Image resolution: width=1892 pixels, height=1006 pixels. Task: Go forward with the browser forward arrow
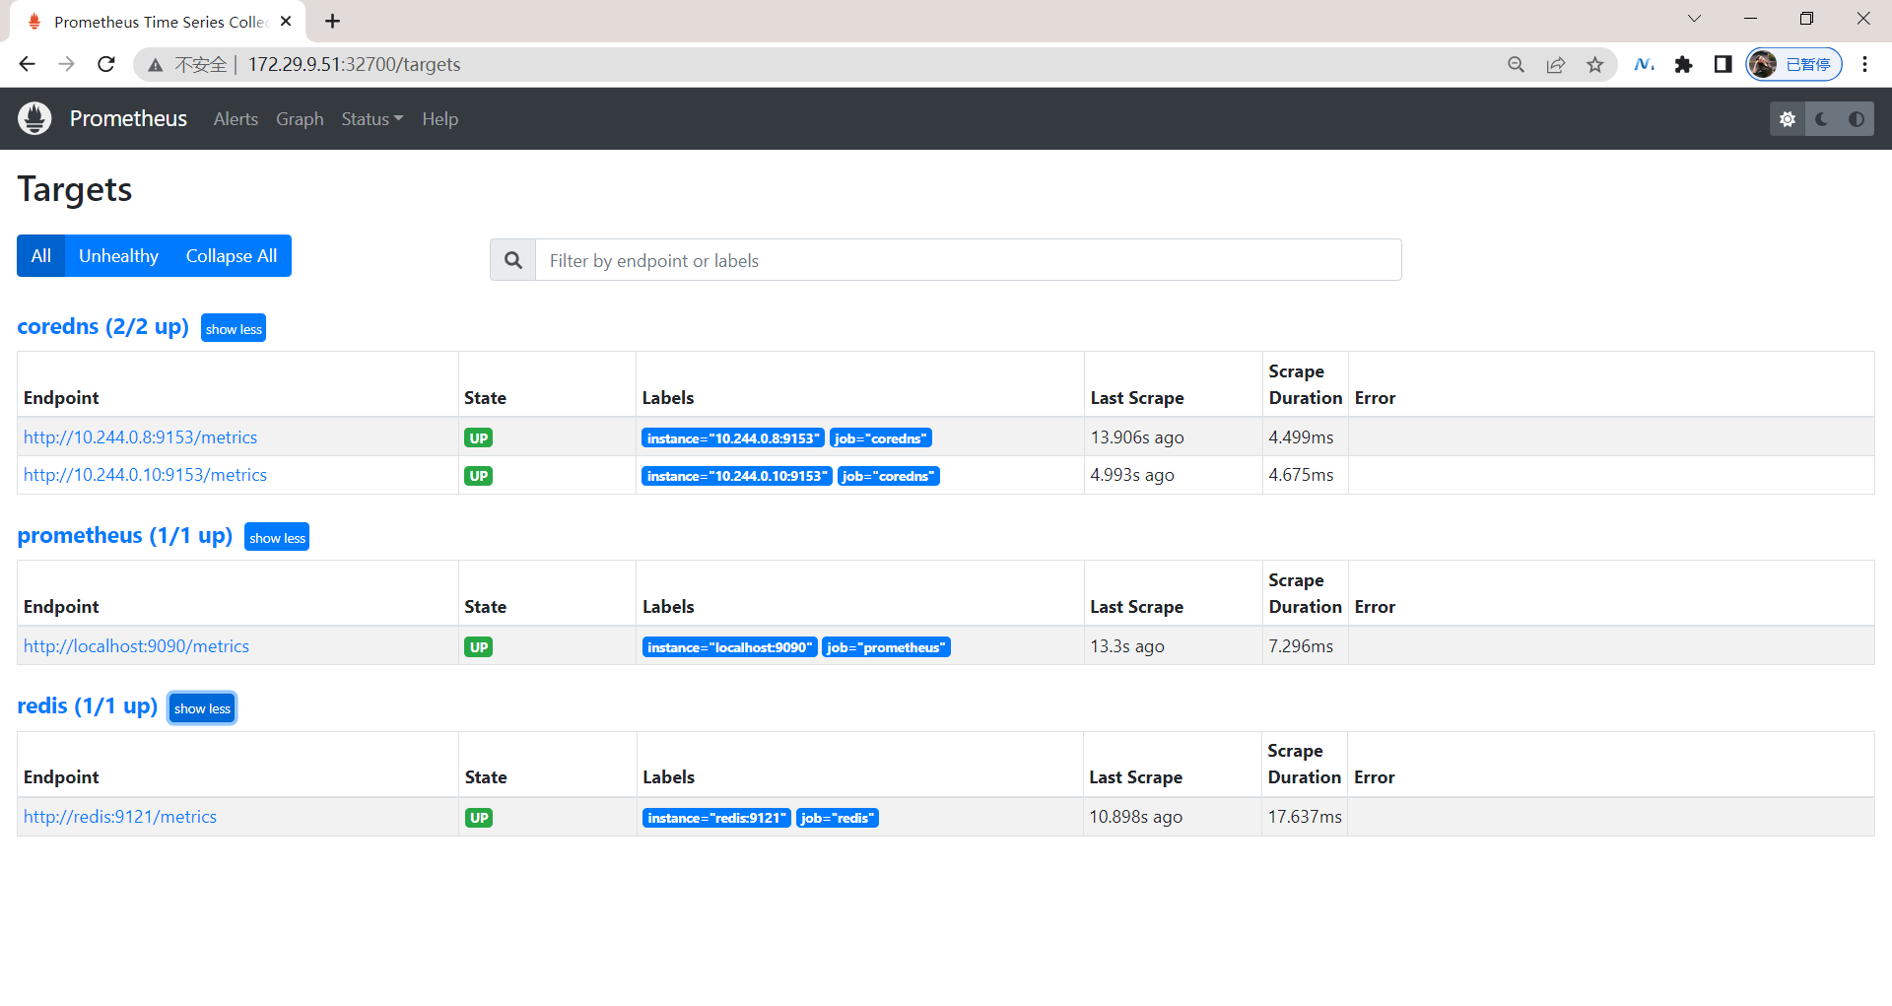(66, 64)
